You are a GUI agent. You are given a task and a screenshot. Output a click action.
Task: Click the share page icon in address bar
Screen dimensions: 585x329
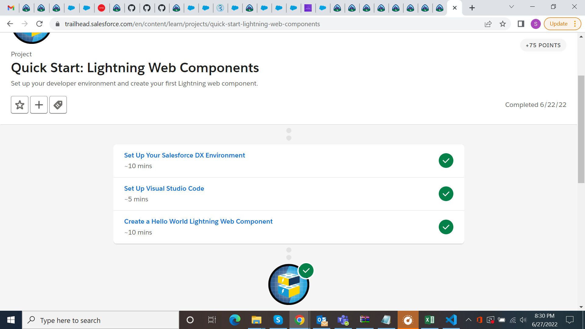(x=488, y=24)
